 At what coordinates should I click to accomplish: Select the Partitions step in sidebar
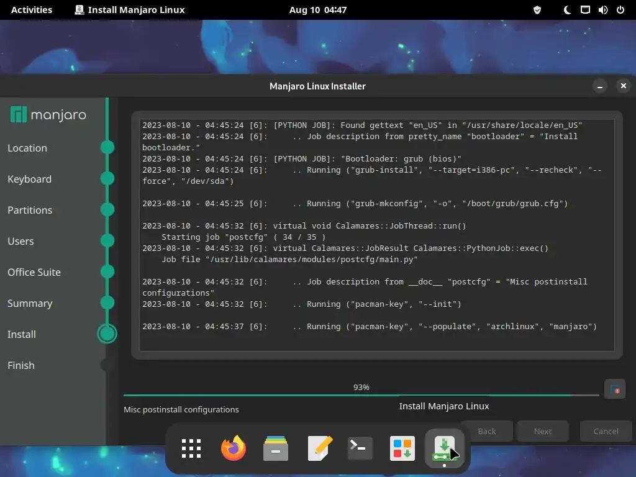pyautogui.click(x=30, y=210)
